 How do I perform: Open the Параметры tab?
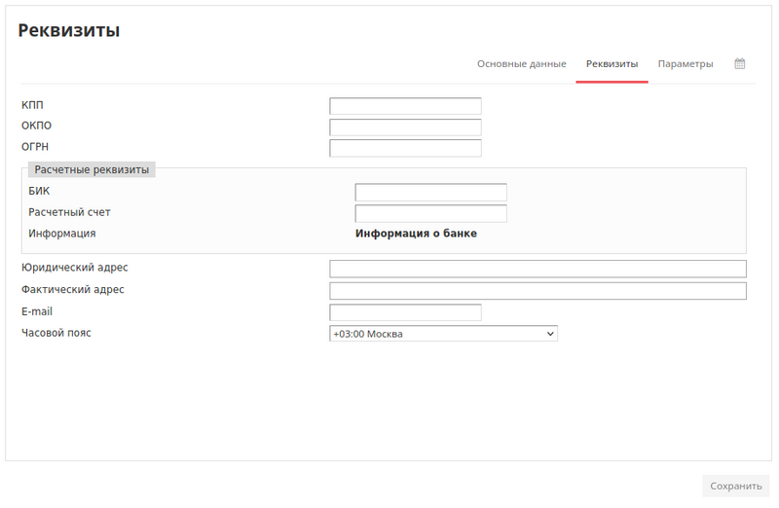(x=685, y=63)
